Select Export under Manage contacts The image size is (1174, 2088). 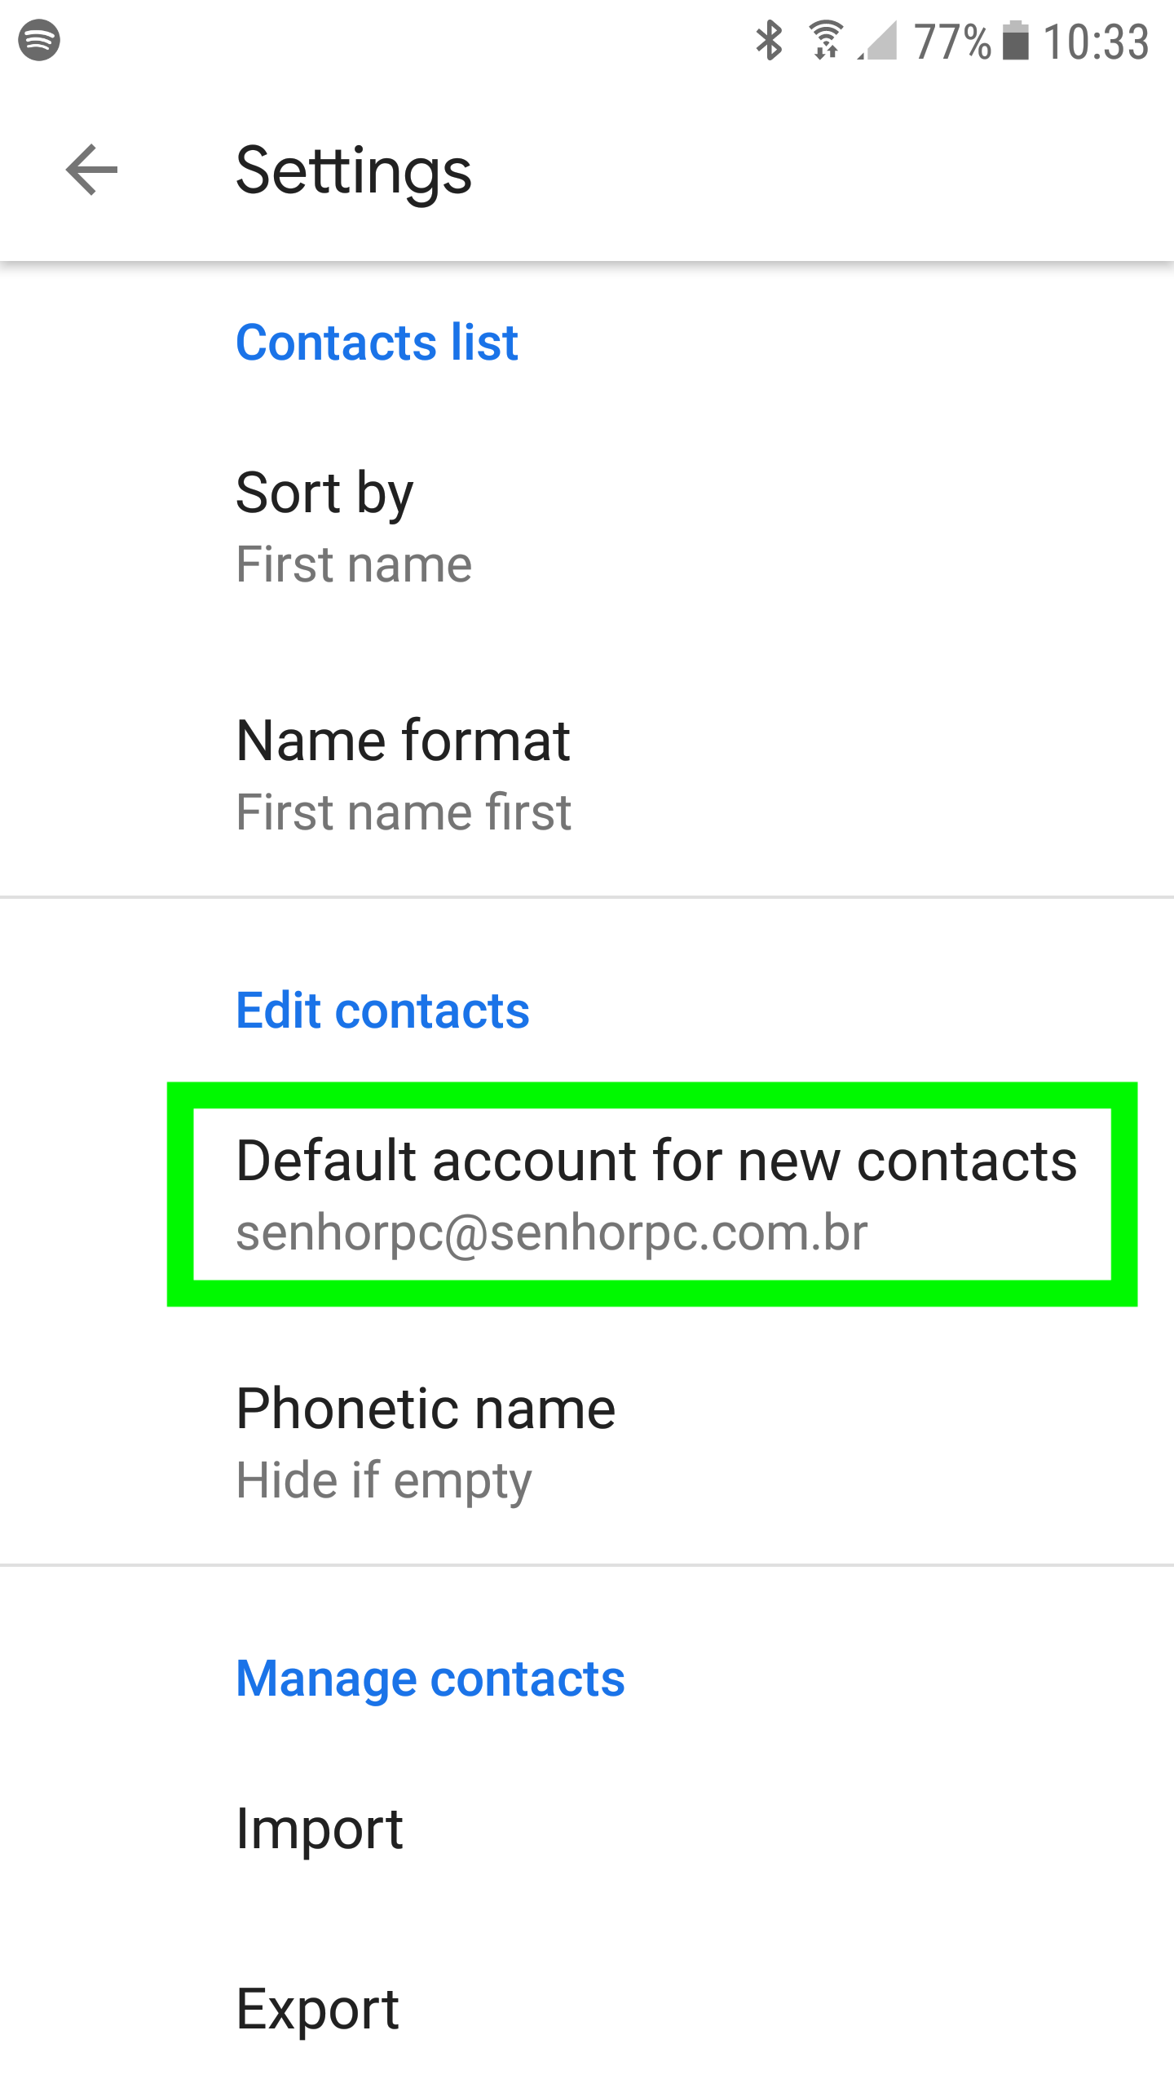tap(317, 2008)
